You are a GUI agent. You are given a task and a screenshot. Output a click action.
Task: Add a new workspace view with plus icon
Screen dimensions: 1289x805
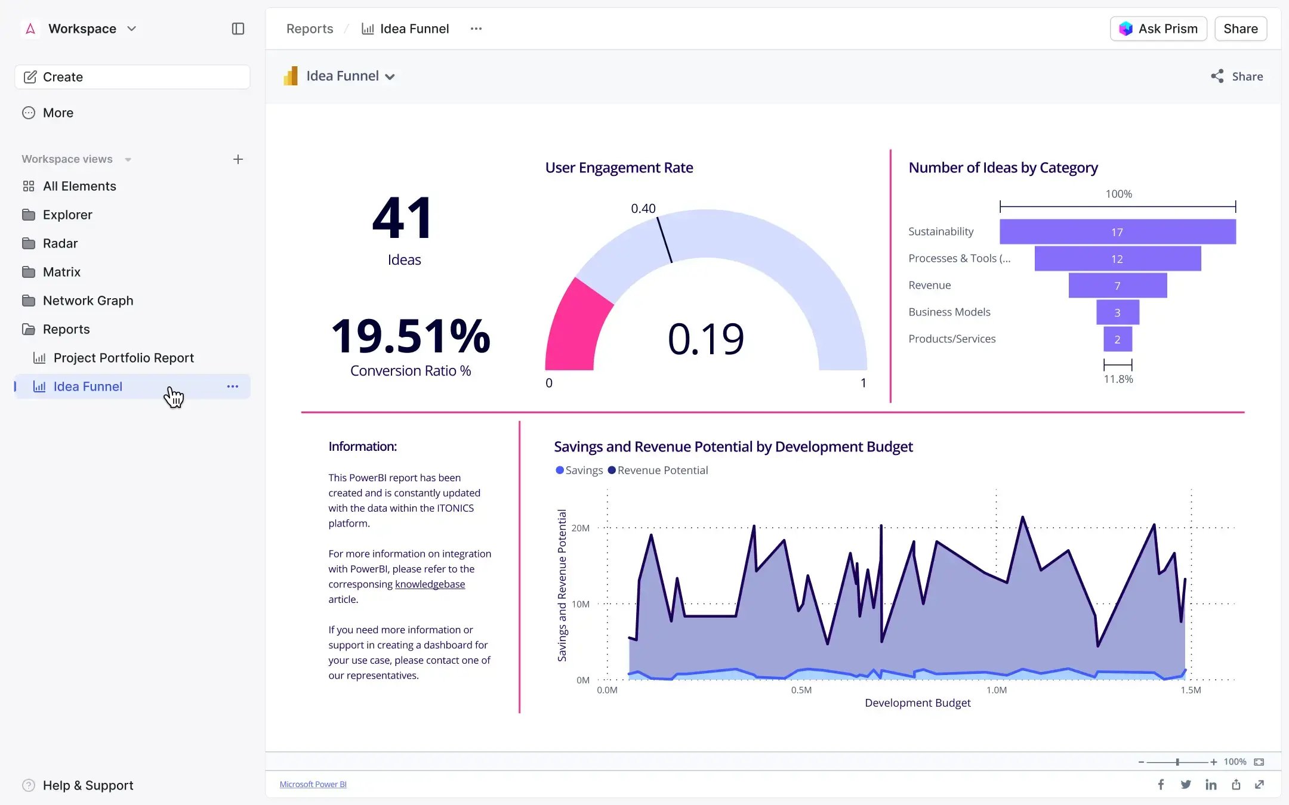coord(238,159)
